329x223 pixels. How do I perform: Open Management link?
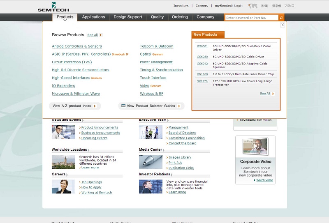pyautogui.click(x=178, y=127)
